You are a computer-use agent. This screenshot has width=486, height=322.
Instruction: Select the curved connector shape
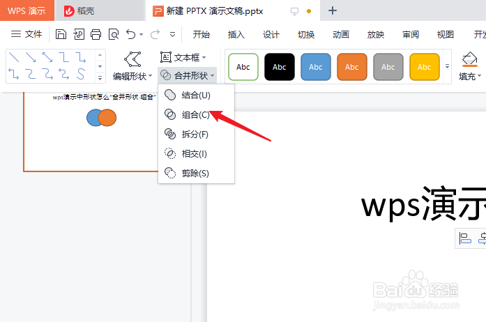tap(31, 74)
